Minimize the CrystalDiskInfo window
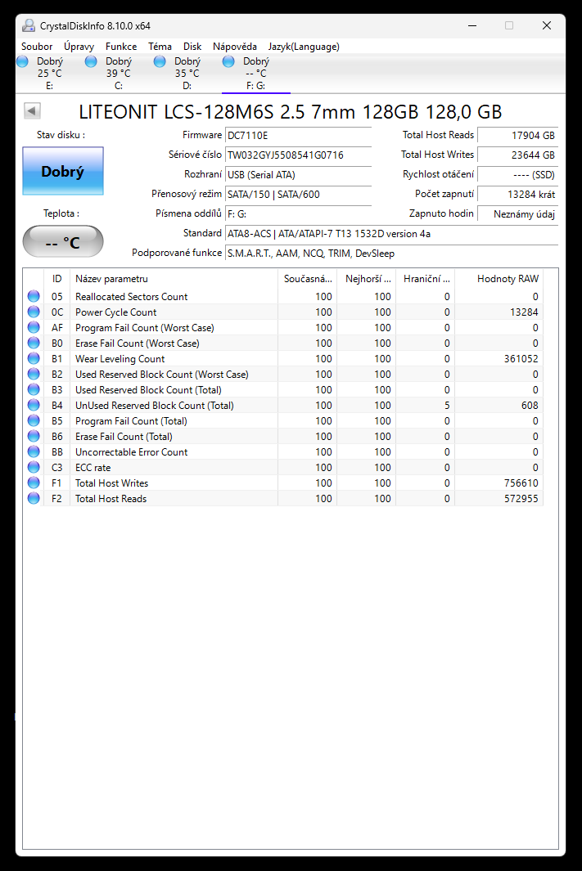The image size is (582, 871). 472,25
